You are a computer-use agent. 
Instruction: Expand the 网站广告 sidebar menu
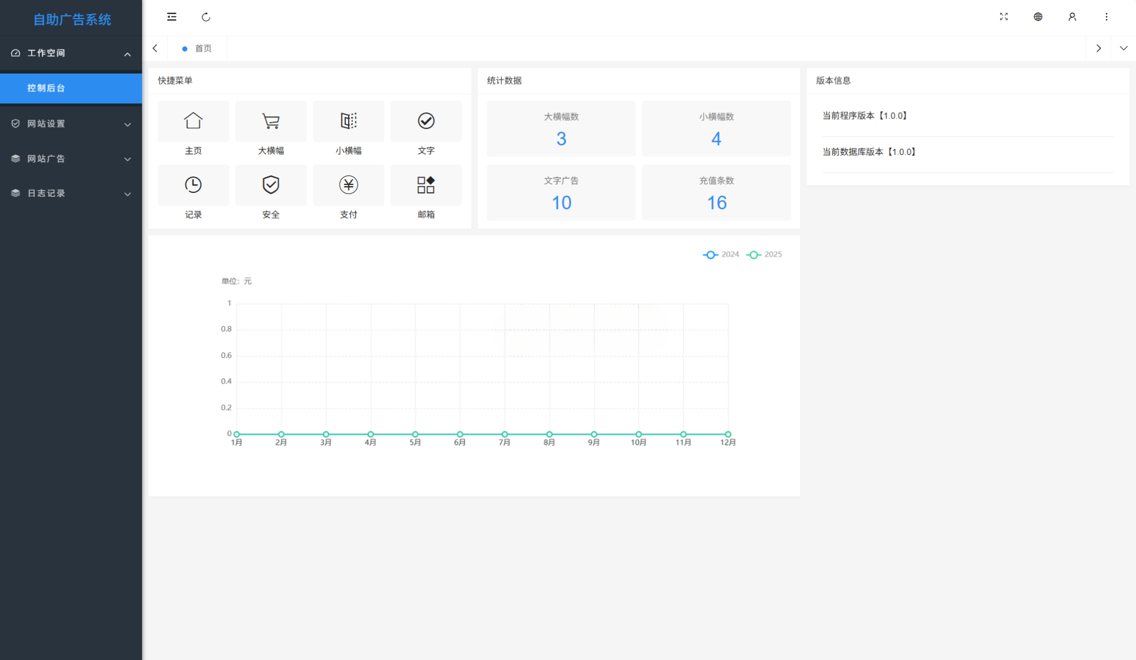(x=71, y=159)
